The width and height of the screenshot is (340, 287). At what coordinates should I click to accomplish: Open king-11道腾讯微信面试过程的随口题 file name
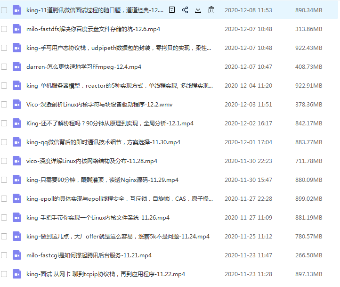point(95,10)
